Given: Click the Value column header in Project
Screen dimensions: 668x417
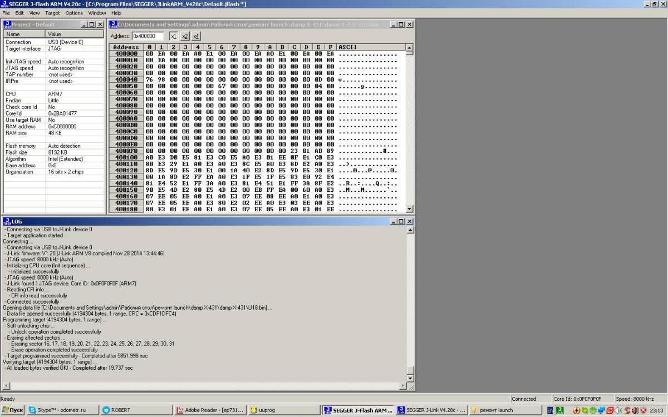Looking at the screenshot, I should coord(75,34).
